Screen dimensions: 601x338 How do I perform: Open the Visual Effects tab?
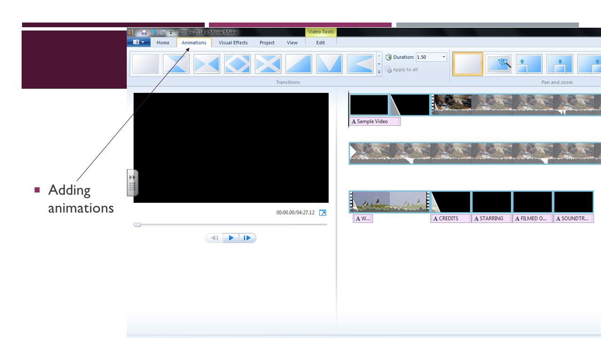click(233, 43)
